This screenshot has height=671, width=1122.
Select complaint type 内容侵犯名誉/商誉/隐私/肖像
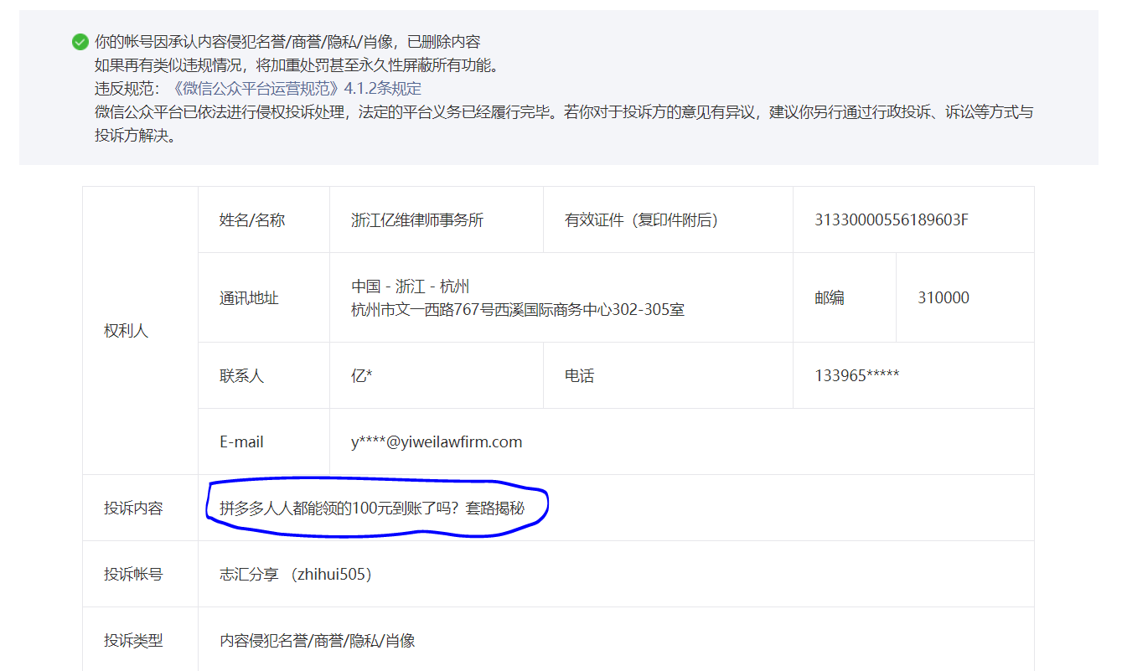coord(318,641)
